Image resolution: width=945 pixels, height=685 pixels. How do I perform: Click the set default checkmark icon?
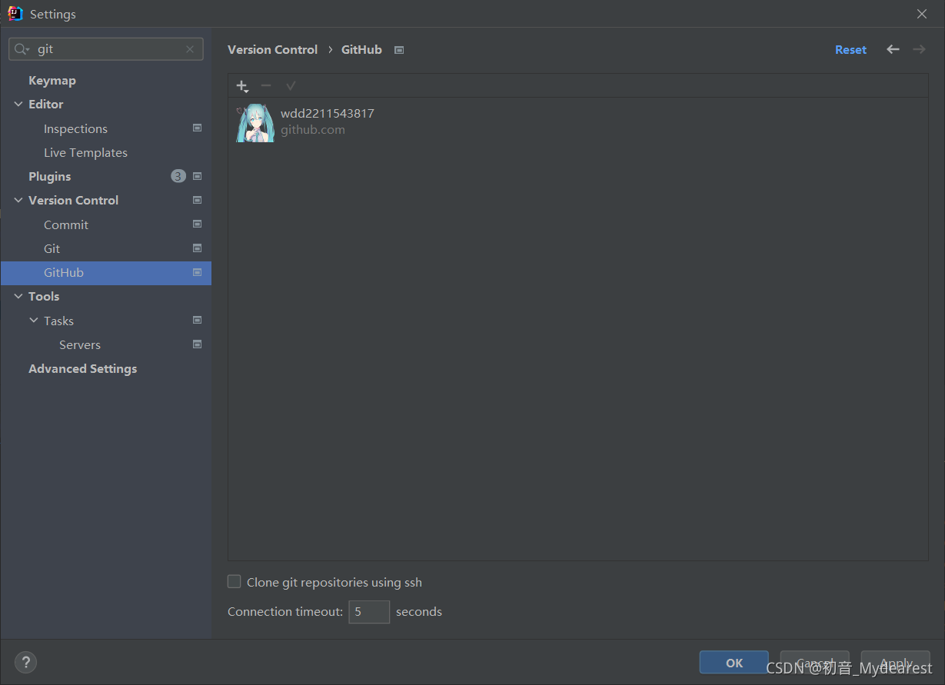click(x=291, y=85)
